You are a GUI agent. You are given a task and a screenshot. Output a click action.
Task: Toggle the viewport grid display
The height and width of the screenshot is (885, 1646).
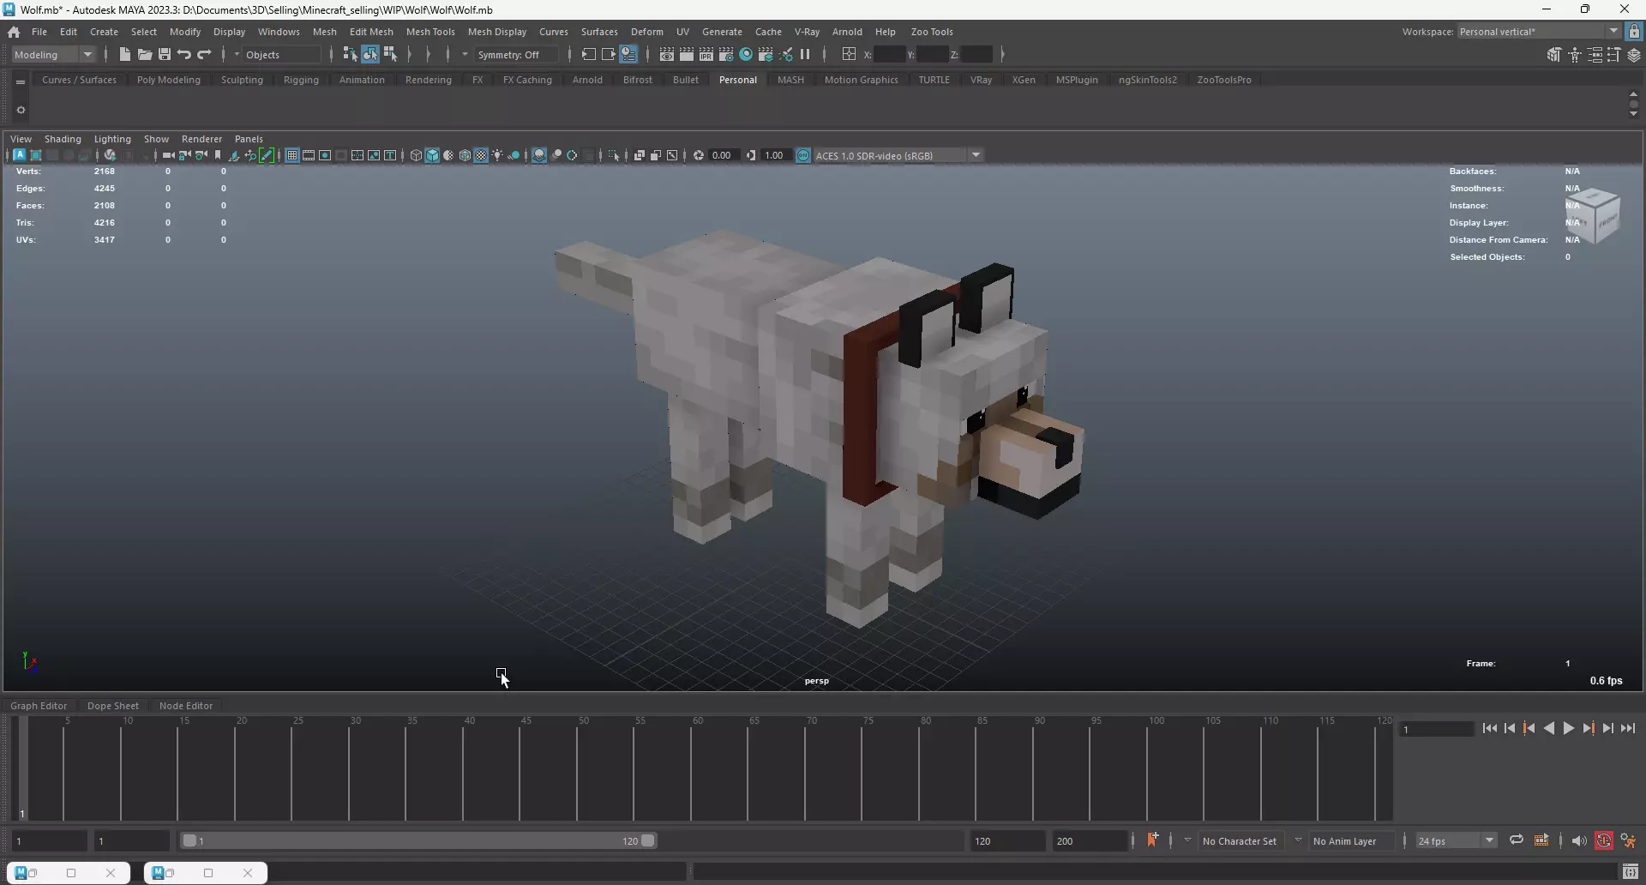(x=292, y=155)
